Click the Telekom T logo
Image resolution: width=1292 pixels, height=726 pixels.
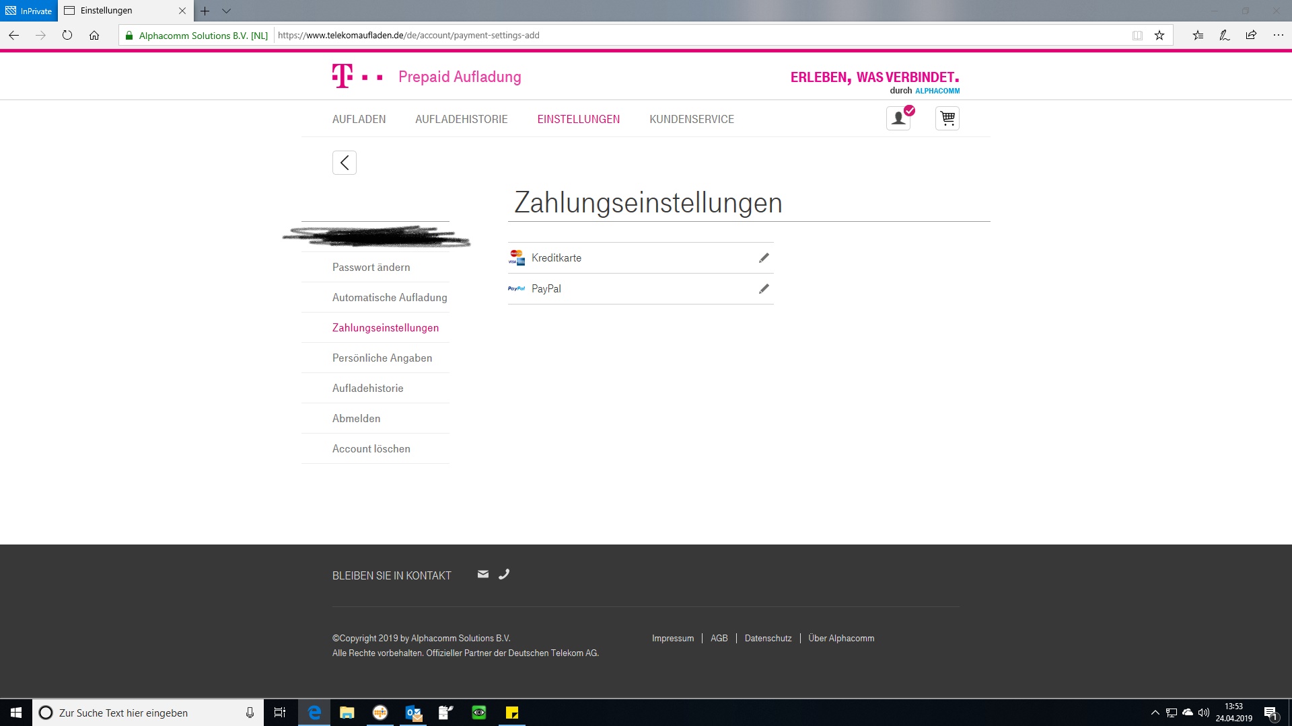(x=343, y=76)
